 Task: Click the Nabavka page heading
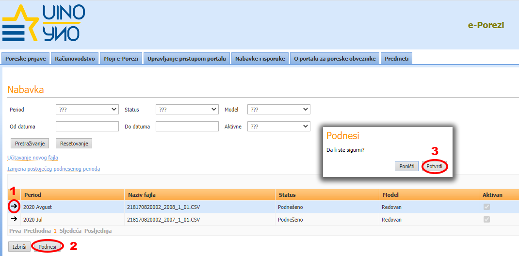[x=26, y=90]
